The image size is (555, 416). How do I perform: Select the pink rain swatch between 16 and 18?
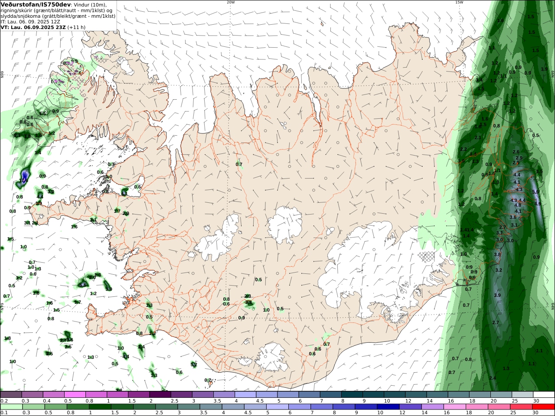[x=455, y=406]
